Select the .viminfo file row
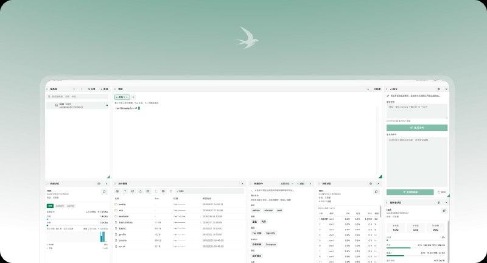Viewport: 487px width, 263px height. point(179,240)
